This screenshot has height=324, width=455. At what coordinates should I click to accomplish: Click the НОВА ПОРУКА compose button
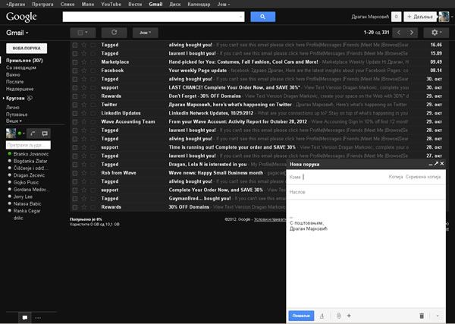(x=27, y=49)
